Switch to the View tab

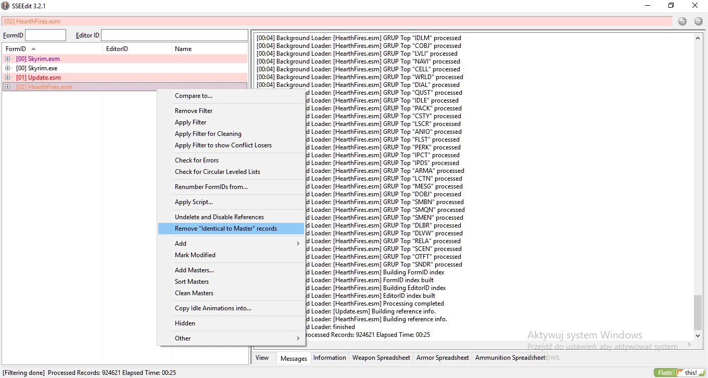[262, 358]
